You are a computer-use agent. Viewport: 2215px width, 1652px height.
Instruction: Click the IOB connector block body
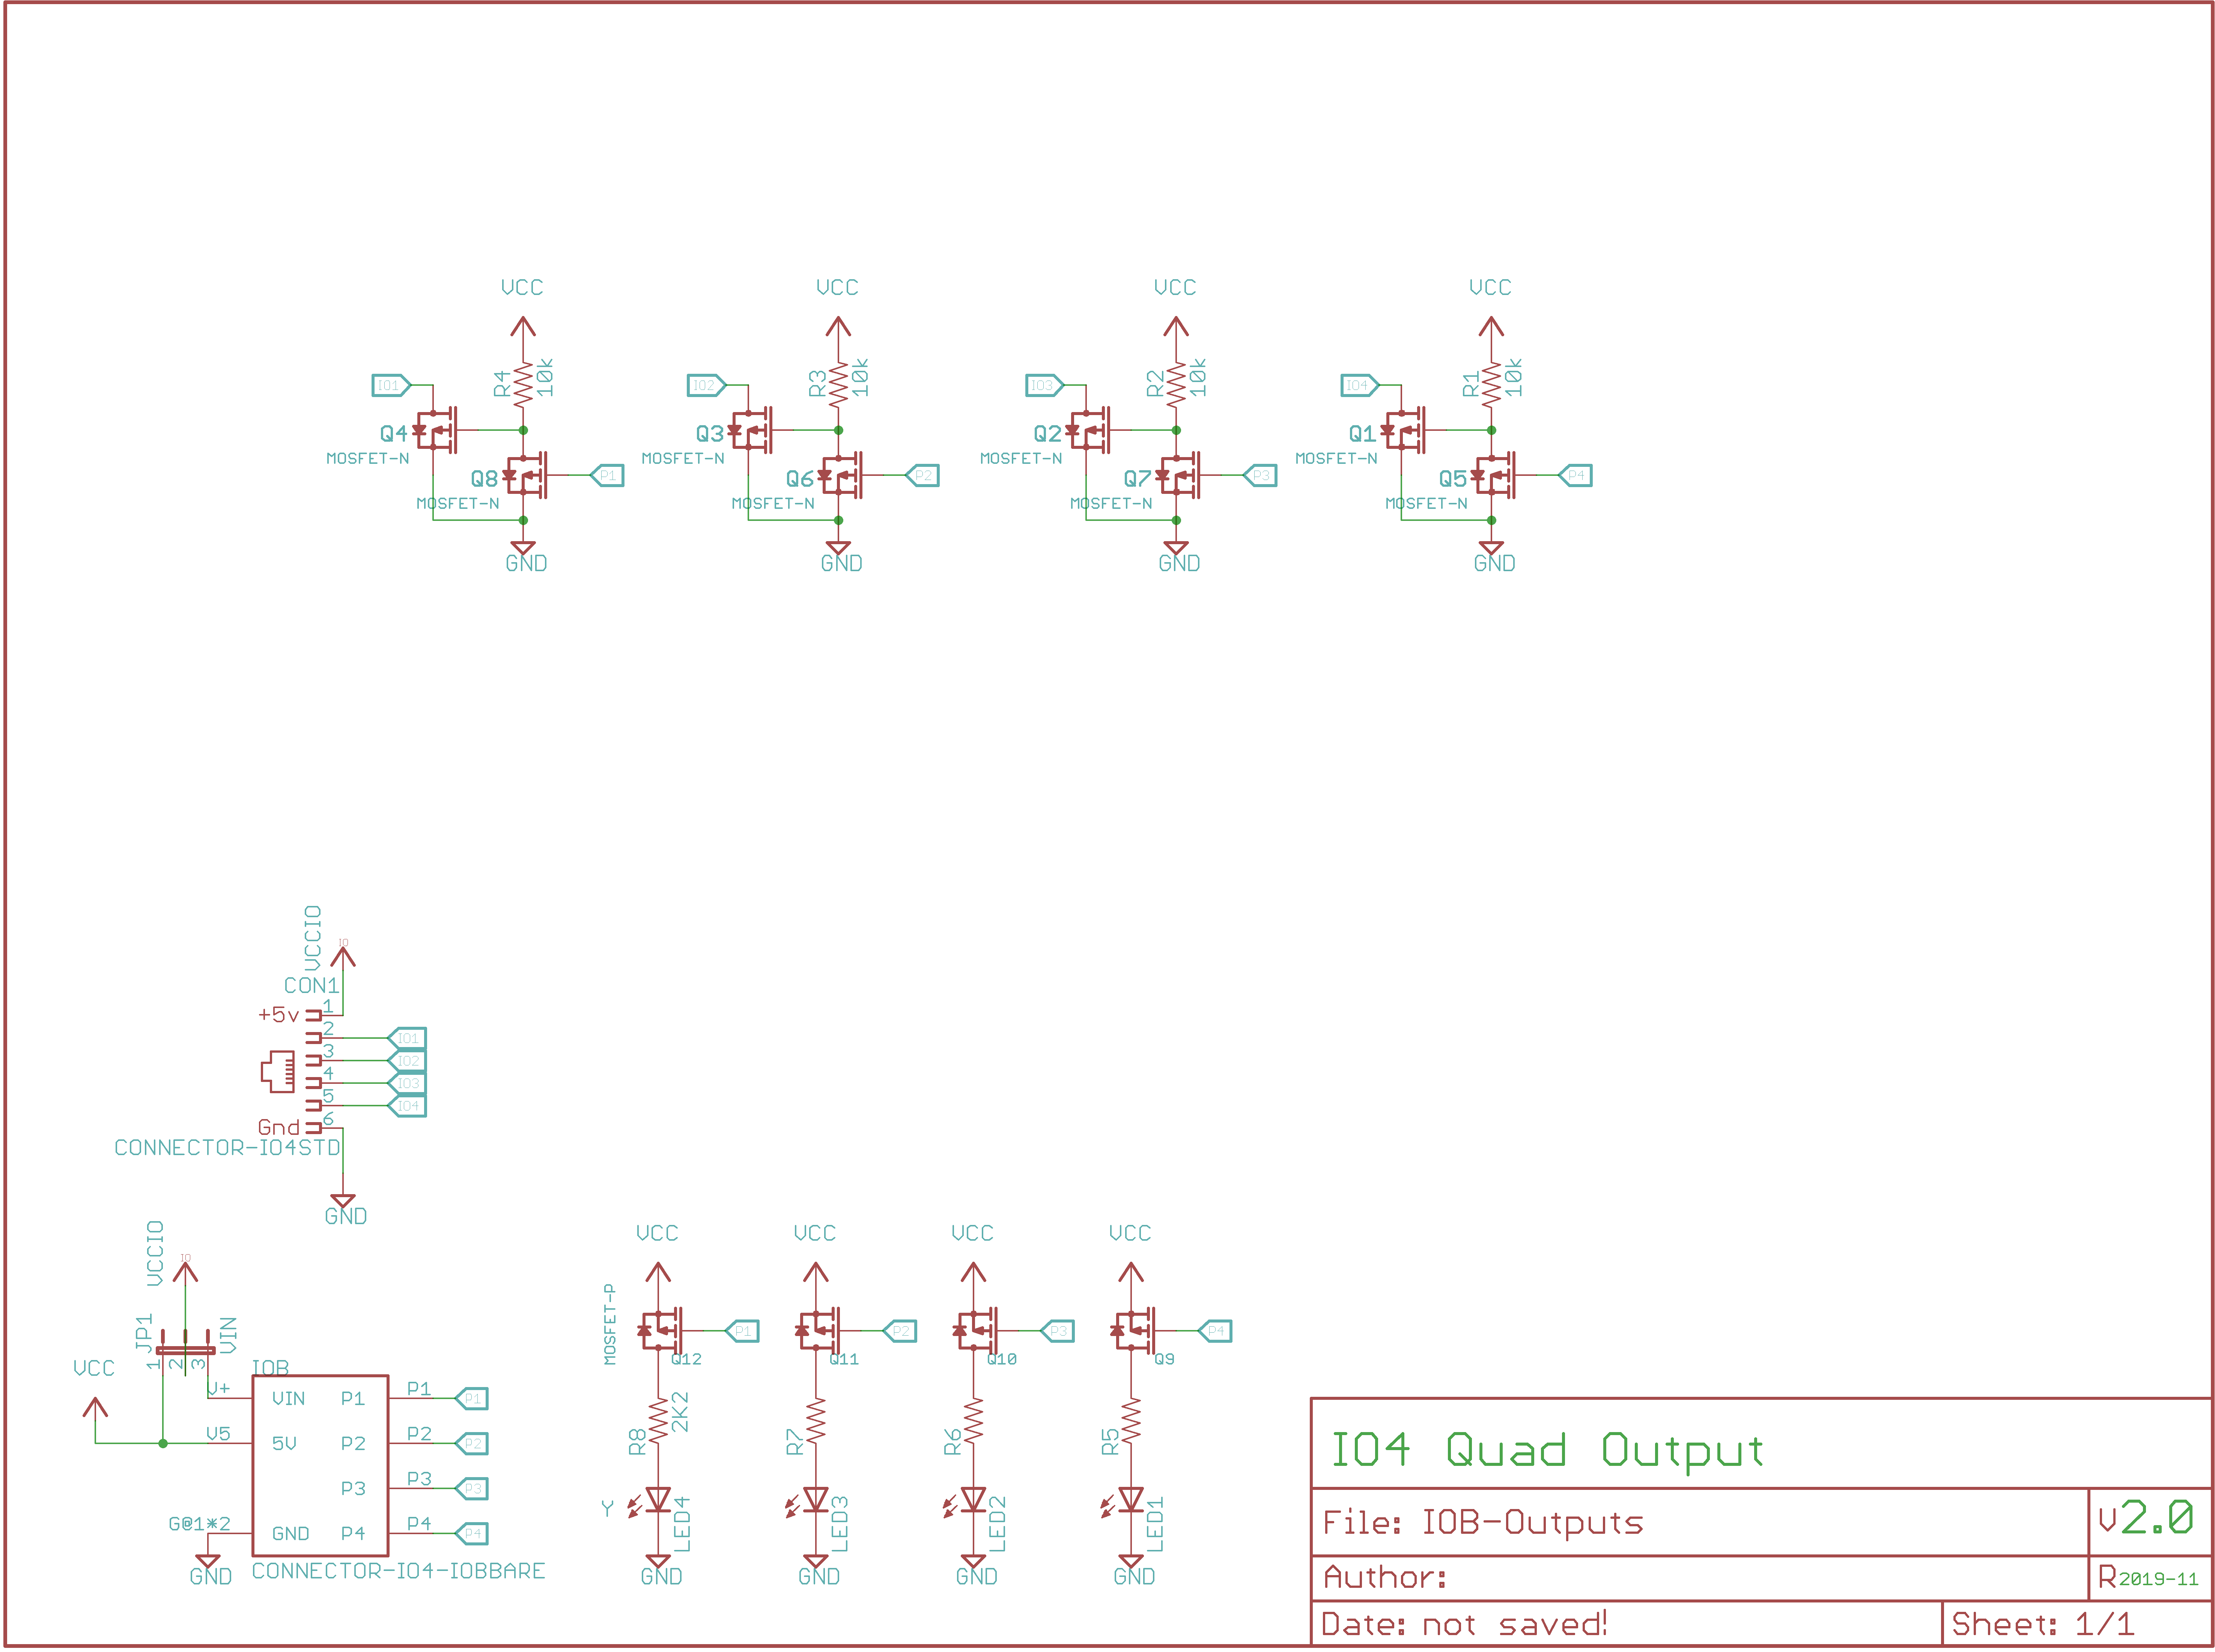(320, 1465)
